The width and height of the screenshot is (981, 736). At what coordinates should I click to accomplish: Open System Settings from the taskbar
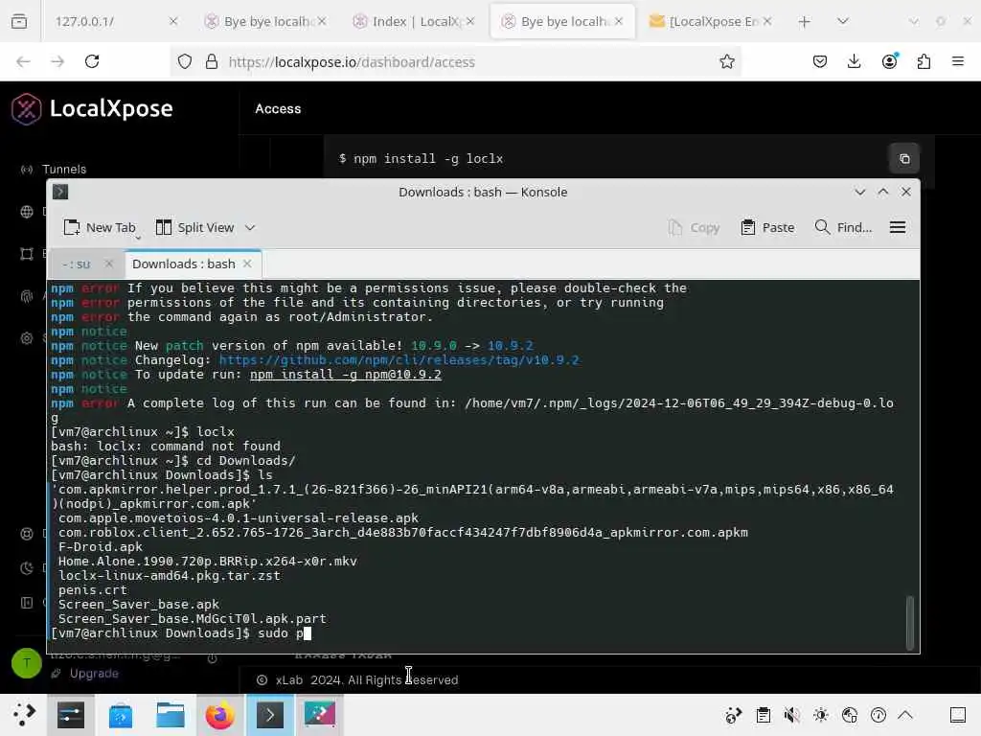[x=71, y=715]
